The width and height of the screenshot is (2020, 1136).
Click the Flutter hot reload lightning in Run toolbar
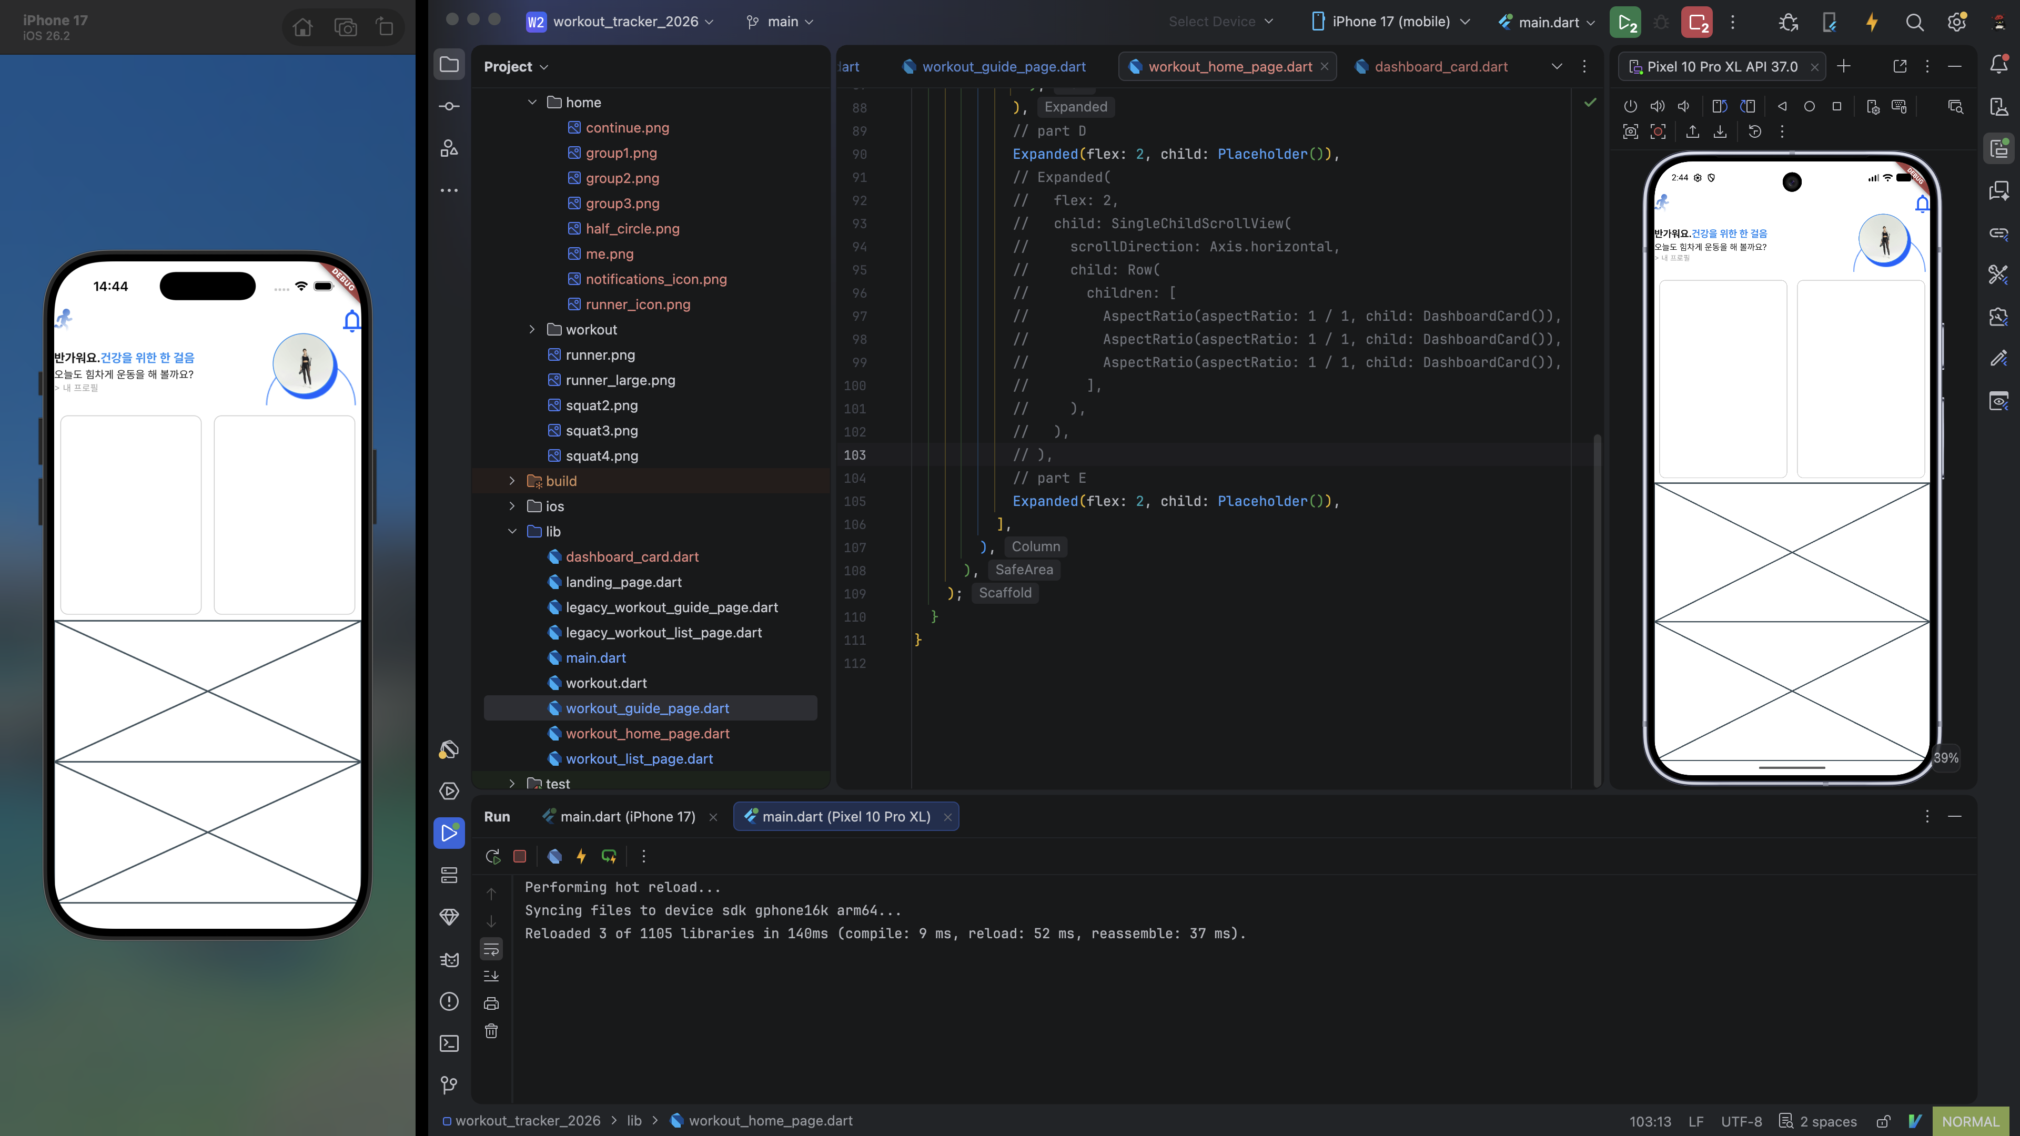[x=581, y=856]
